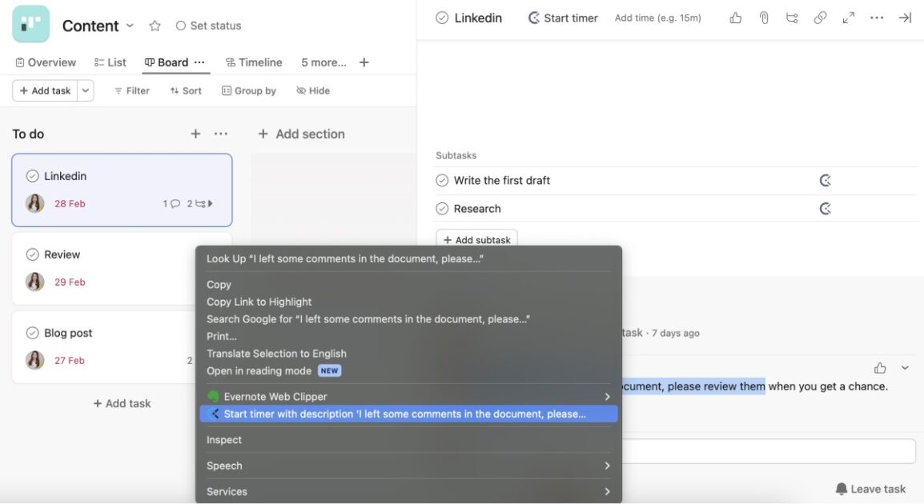
Task: Expand the task to full screen
Action: click(848, 17)
